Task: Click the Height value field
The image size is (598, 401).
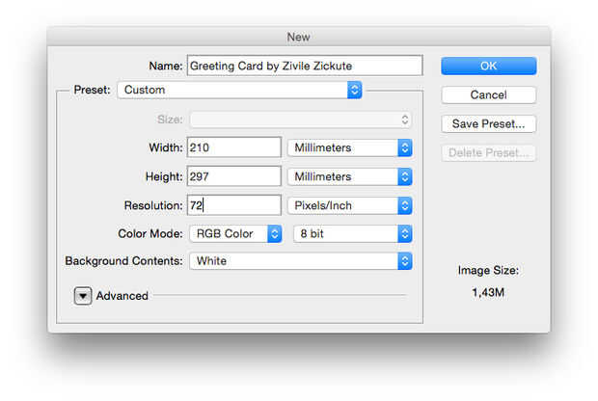Action: [x=234, y=176]
